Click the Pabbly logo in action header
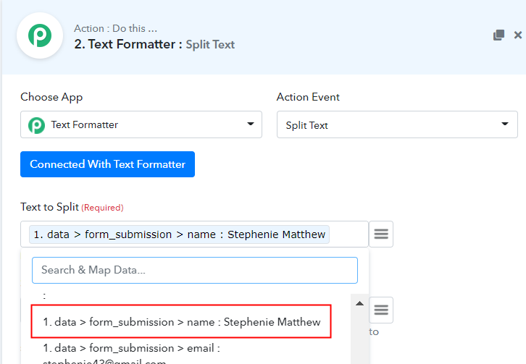The image size is (526, 364). [40, 35]
